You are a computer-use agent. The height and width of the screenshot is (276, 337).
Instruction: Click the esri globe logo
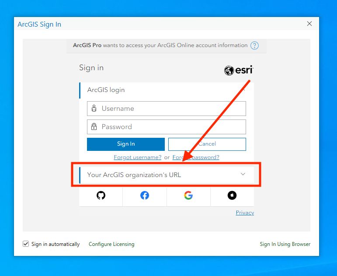[229, 70]
